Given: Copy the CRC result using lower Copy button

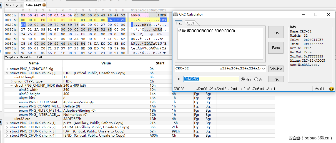Looking at the screenshot, I should (276, 79).
